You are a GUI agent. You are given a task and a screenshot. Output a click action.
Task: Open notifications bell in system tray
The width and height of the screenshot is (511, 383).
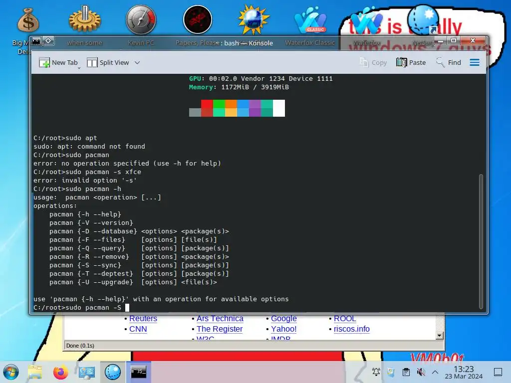(x=376, y=372)
